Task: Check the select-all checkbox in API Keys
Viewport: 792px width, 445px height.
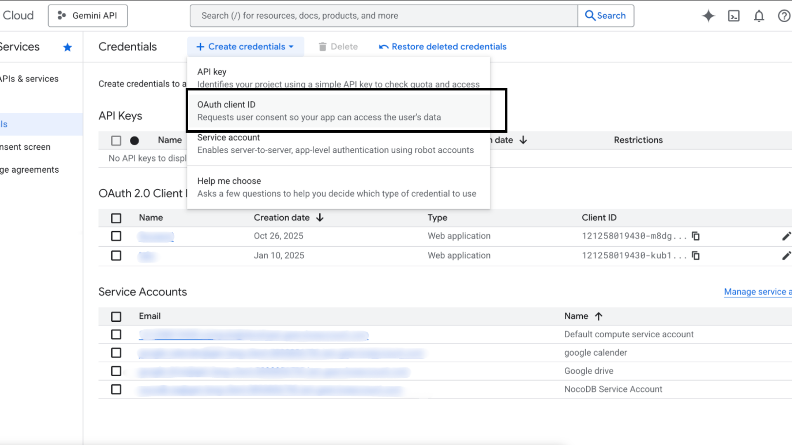Action: point(116,141)
